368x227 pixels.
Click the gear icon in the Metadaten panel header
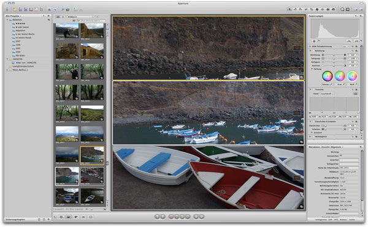click(361, 147)
